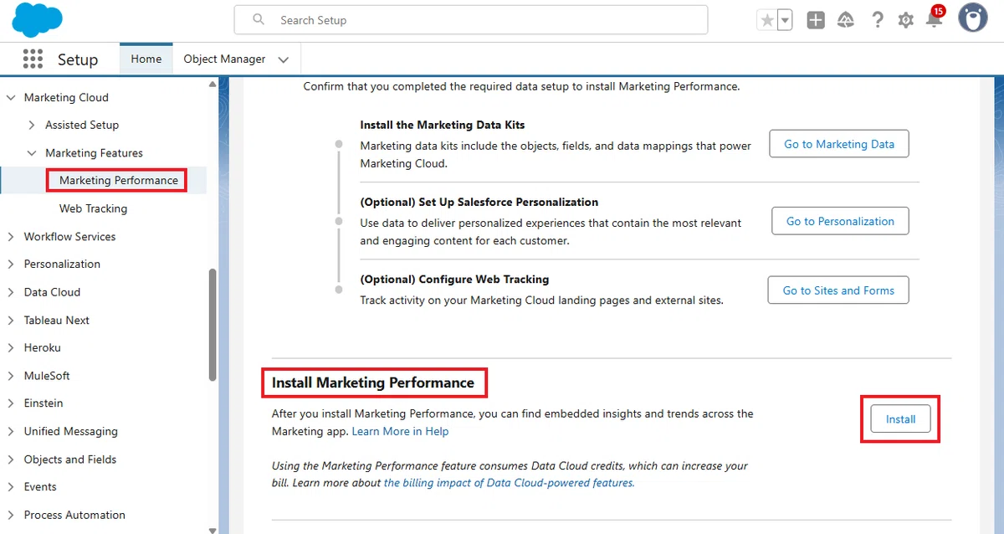Open the favorites list dropdown arrow
This screenshot has width=1004, height=534.
pyautogui.click(x=785, y=20)
